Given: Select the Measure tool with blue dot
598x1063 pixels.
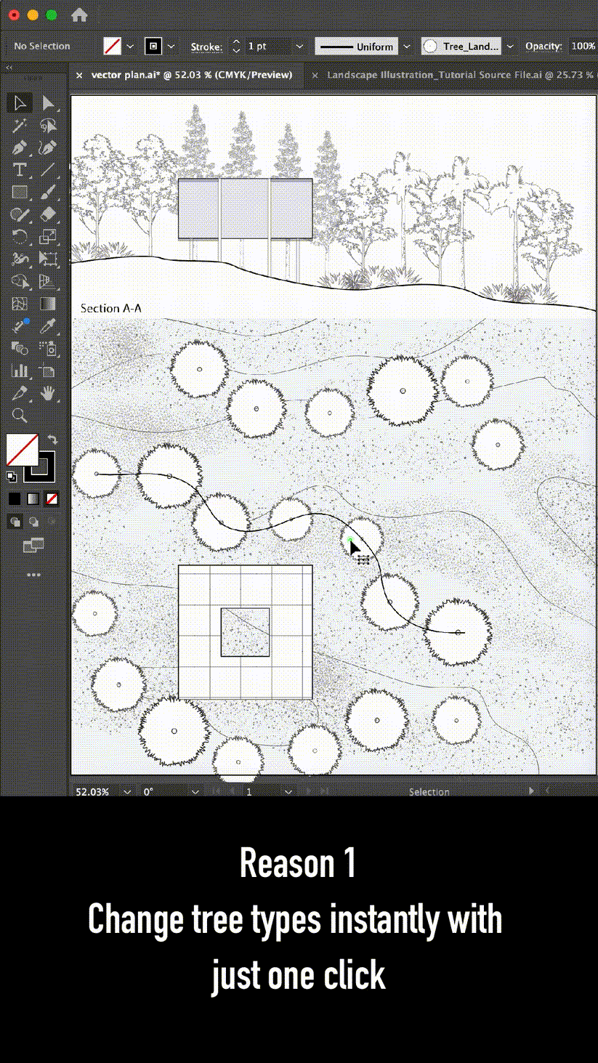Looking at the screenshot, I should 20,326.
